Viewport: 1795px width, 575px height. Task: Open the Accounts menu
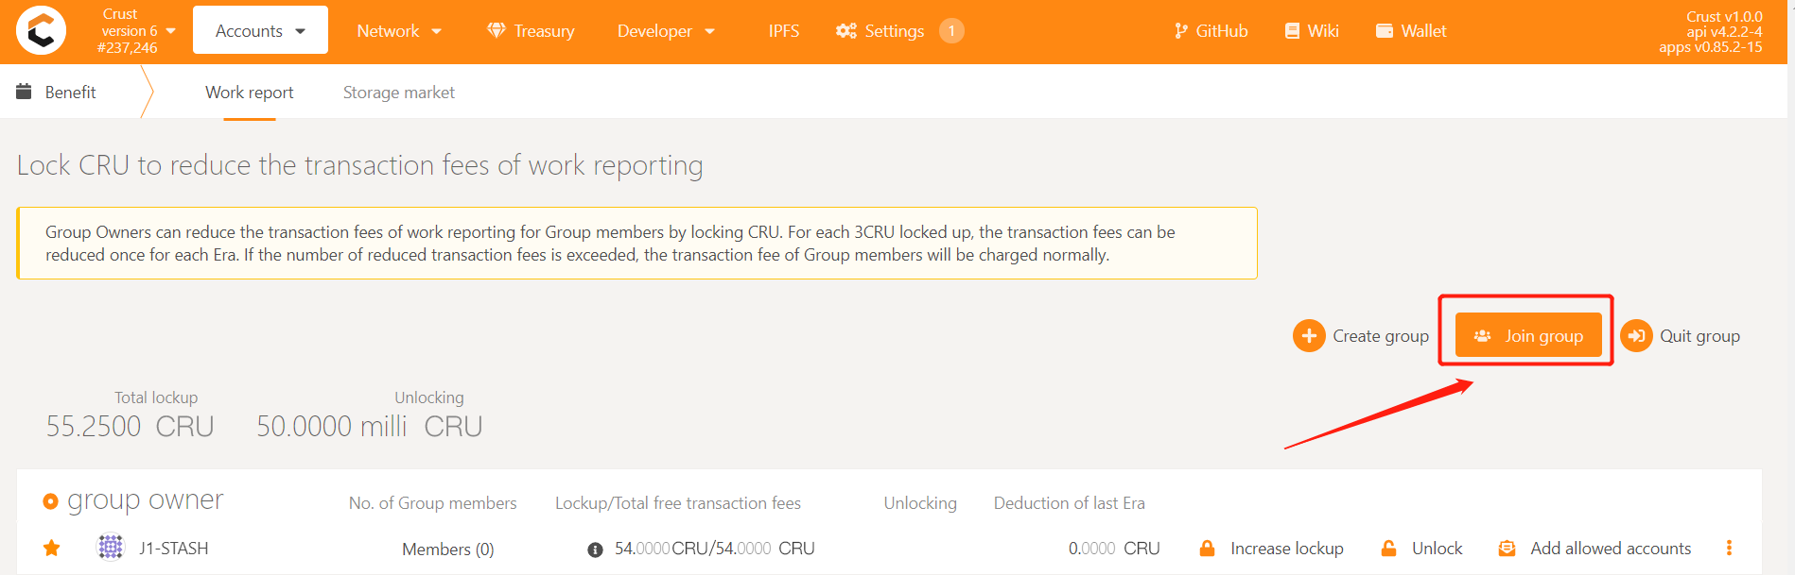click(x=260, y=30)
